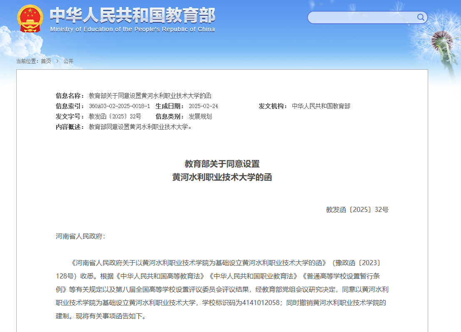Click the 生成日期 value 2025-02-24
The width and height of the screenshot is (461, 332).
pyautogui.click(x=203, y=106)
